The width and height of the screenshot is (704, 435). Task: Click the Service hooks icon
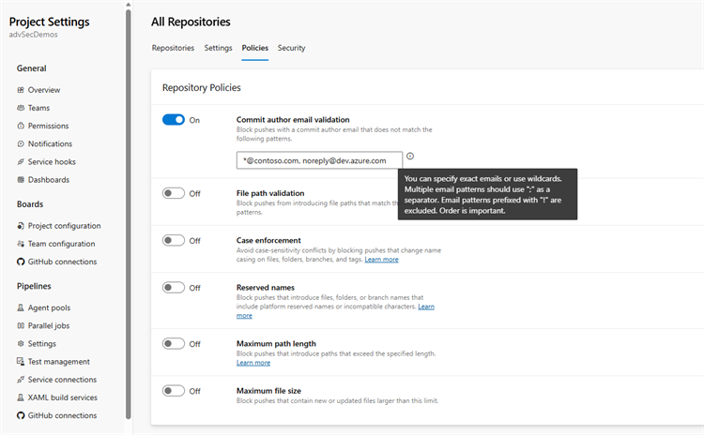(x=21, y=161)
